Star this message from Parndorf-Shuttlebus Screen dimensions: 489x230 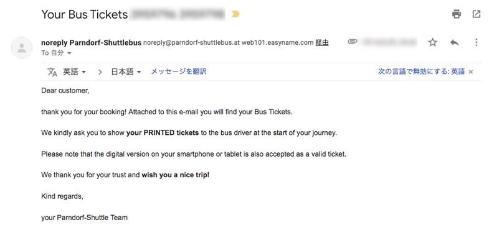coord(432,42)
